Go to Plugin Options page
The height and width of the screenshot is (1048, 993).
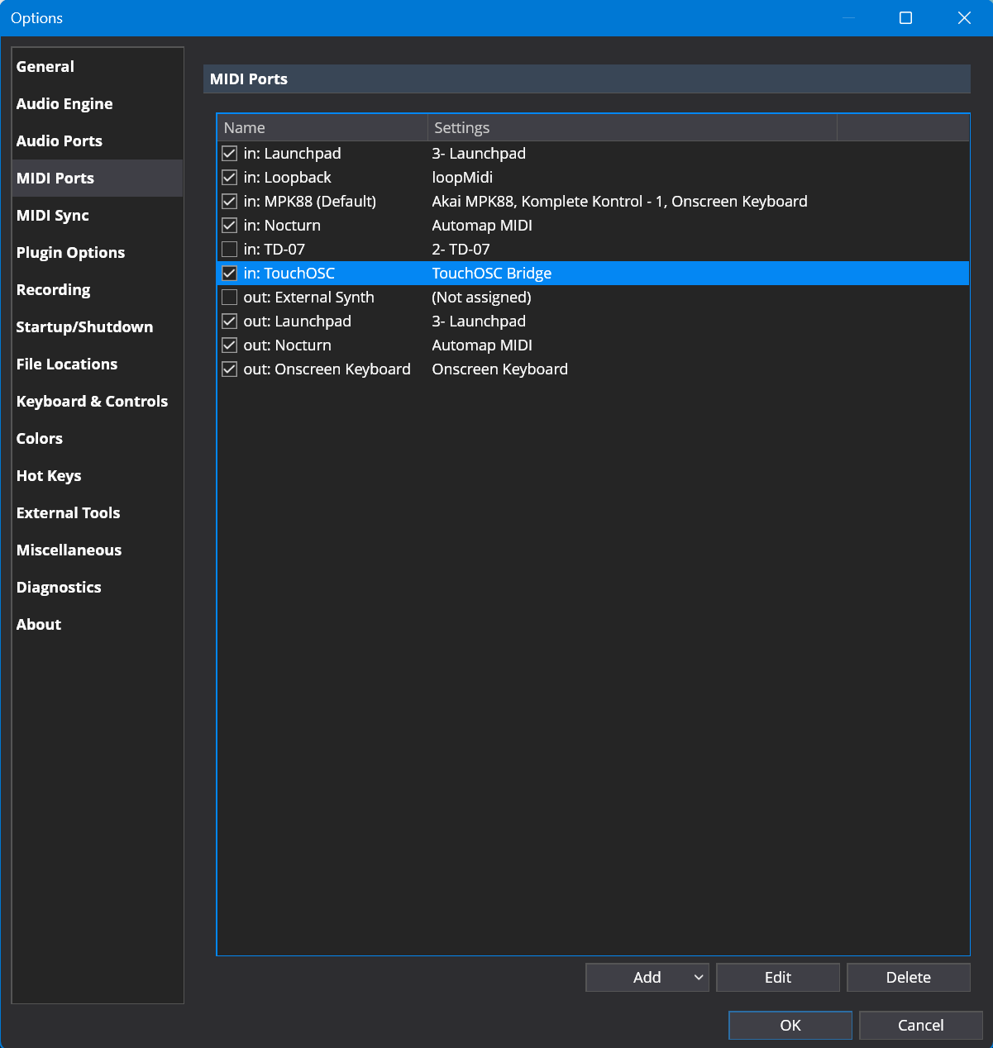click(70, 253)
